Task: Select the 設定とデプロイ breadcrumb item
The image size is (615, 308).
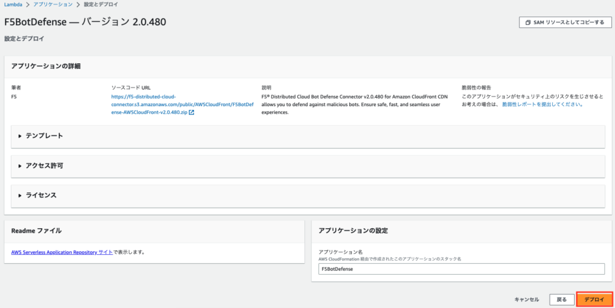Action: 101,4
